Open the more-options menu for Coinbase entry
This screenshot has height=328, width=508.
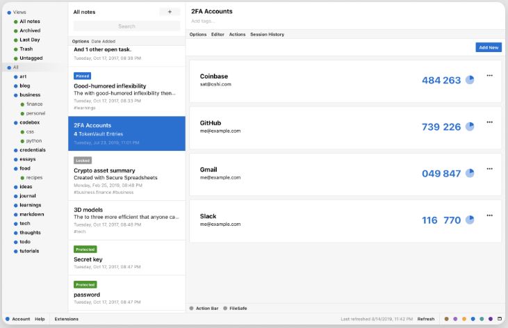coord(489,76)
